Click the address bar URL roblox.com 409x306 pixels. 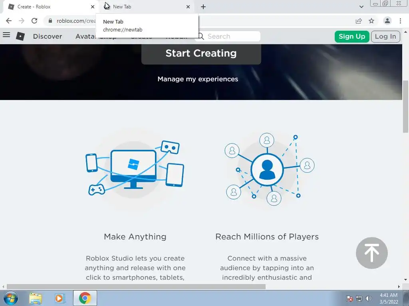point(76,21)
